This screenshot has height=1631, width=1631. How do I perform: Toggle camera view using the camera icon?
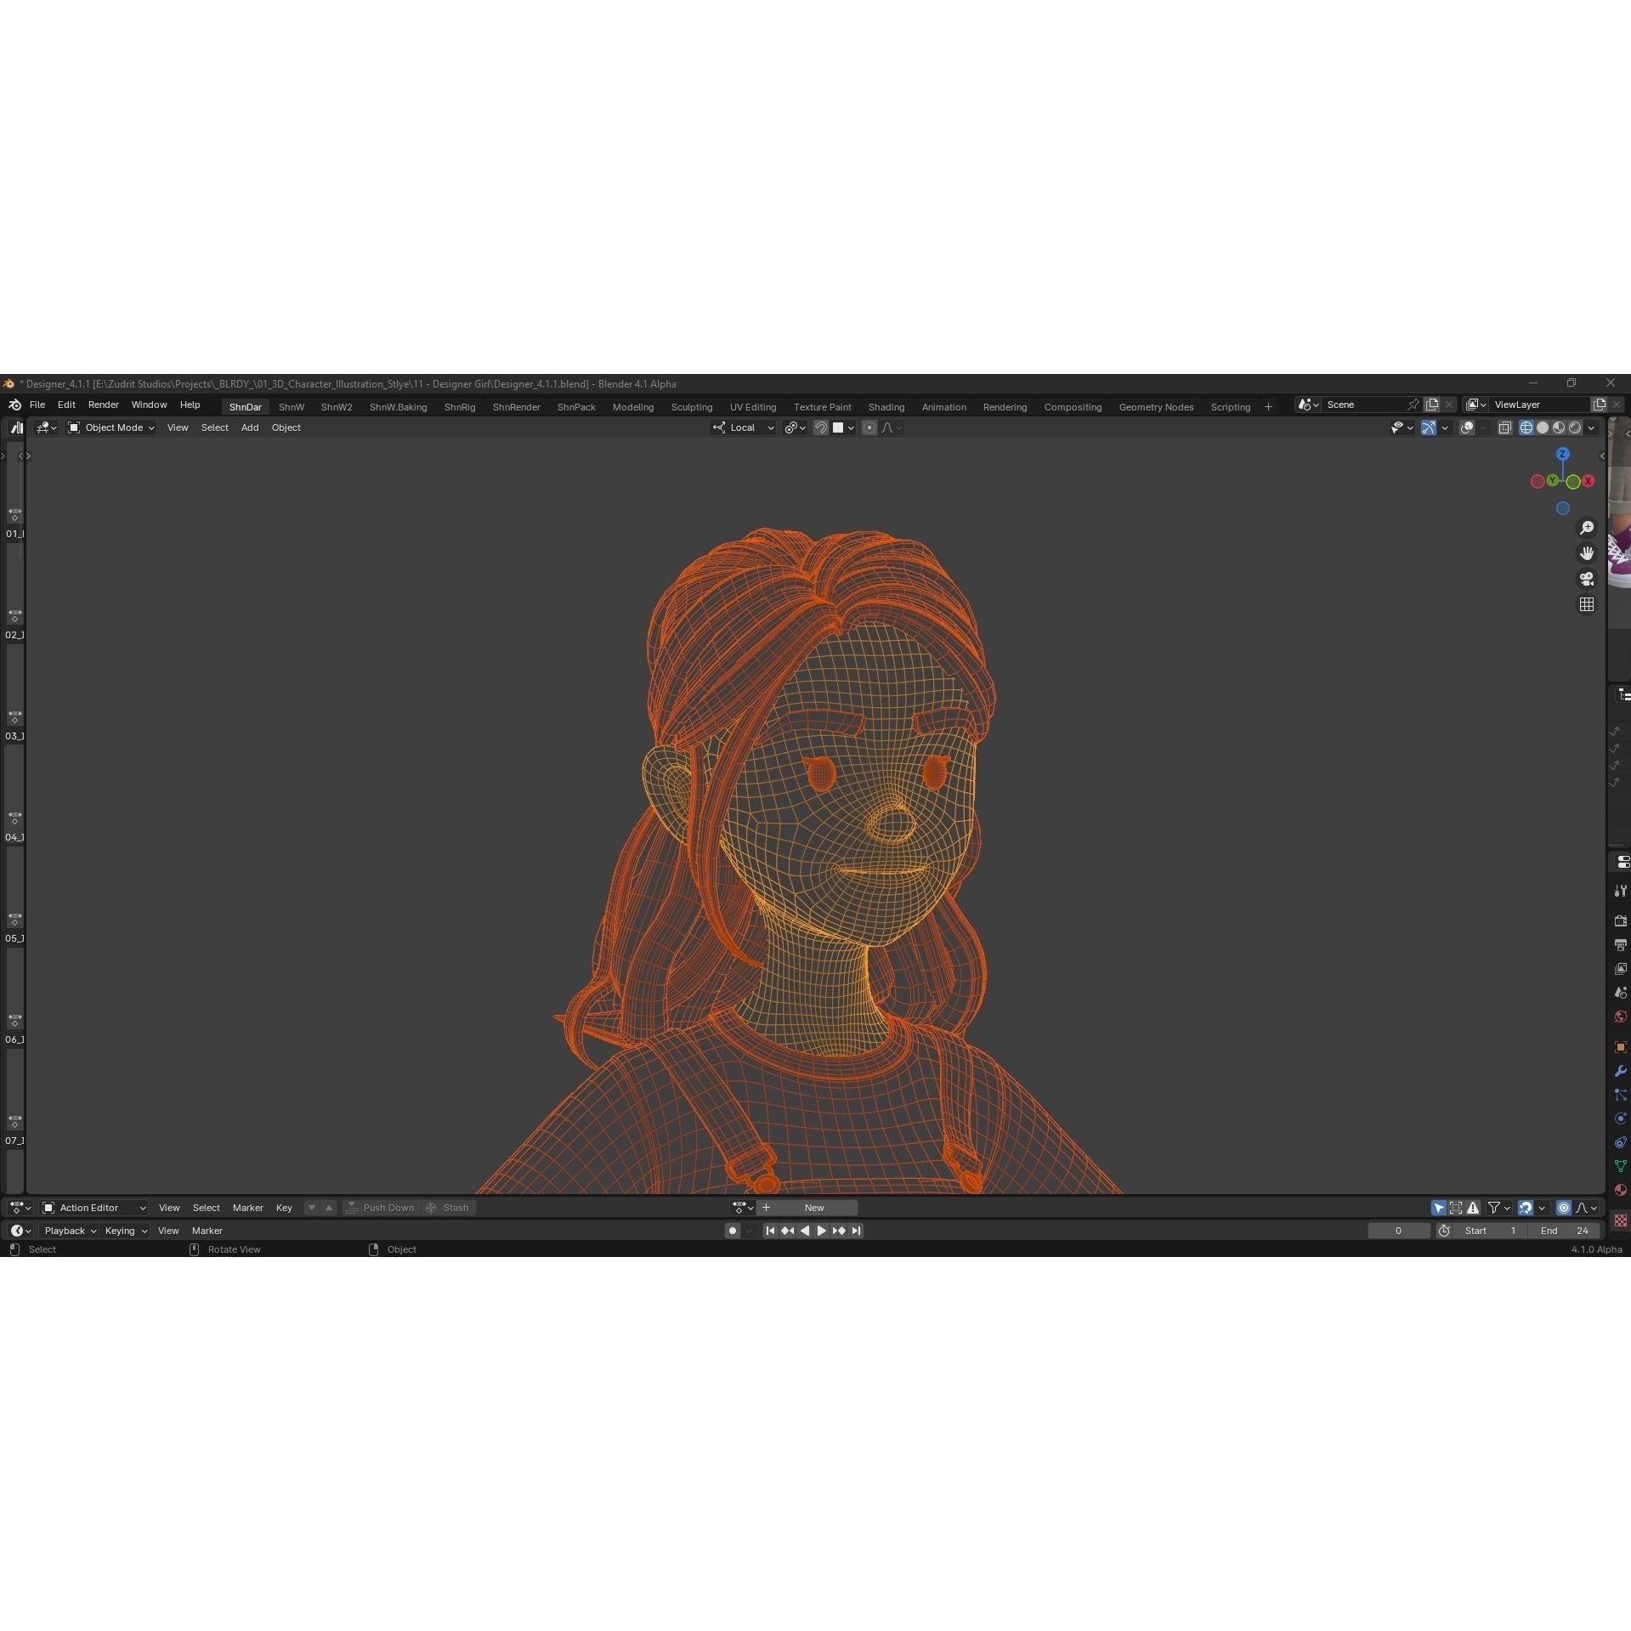1588,580
